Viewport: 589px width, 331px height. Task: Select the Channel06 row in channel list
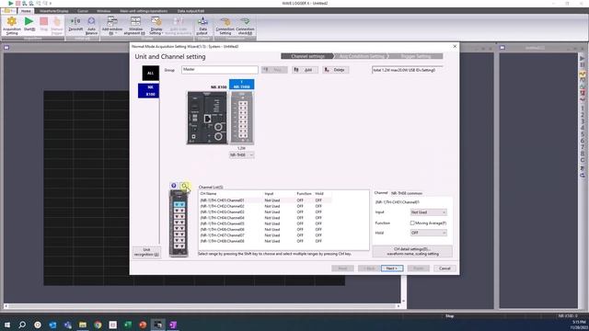point(265,229)
